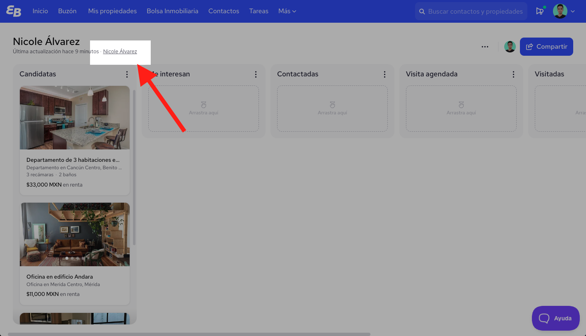Open Departamento de 3 habitaciones listing title

(x=73, y=160)
